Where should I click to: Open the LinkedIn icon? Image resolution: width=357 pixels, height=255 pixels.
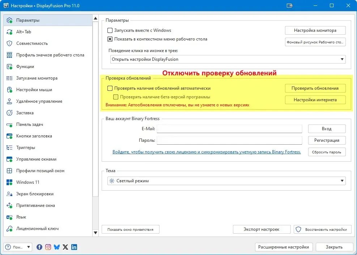74,247
